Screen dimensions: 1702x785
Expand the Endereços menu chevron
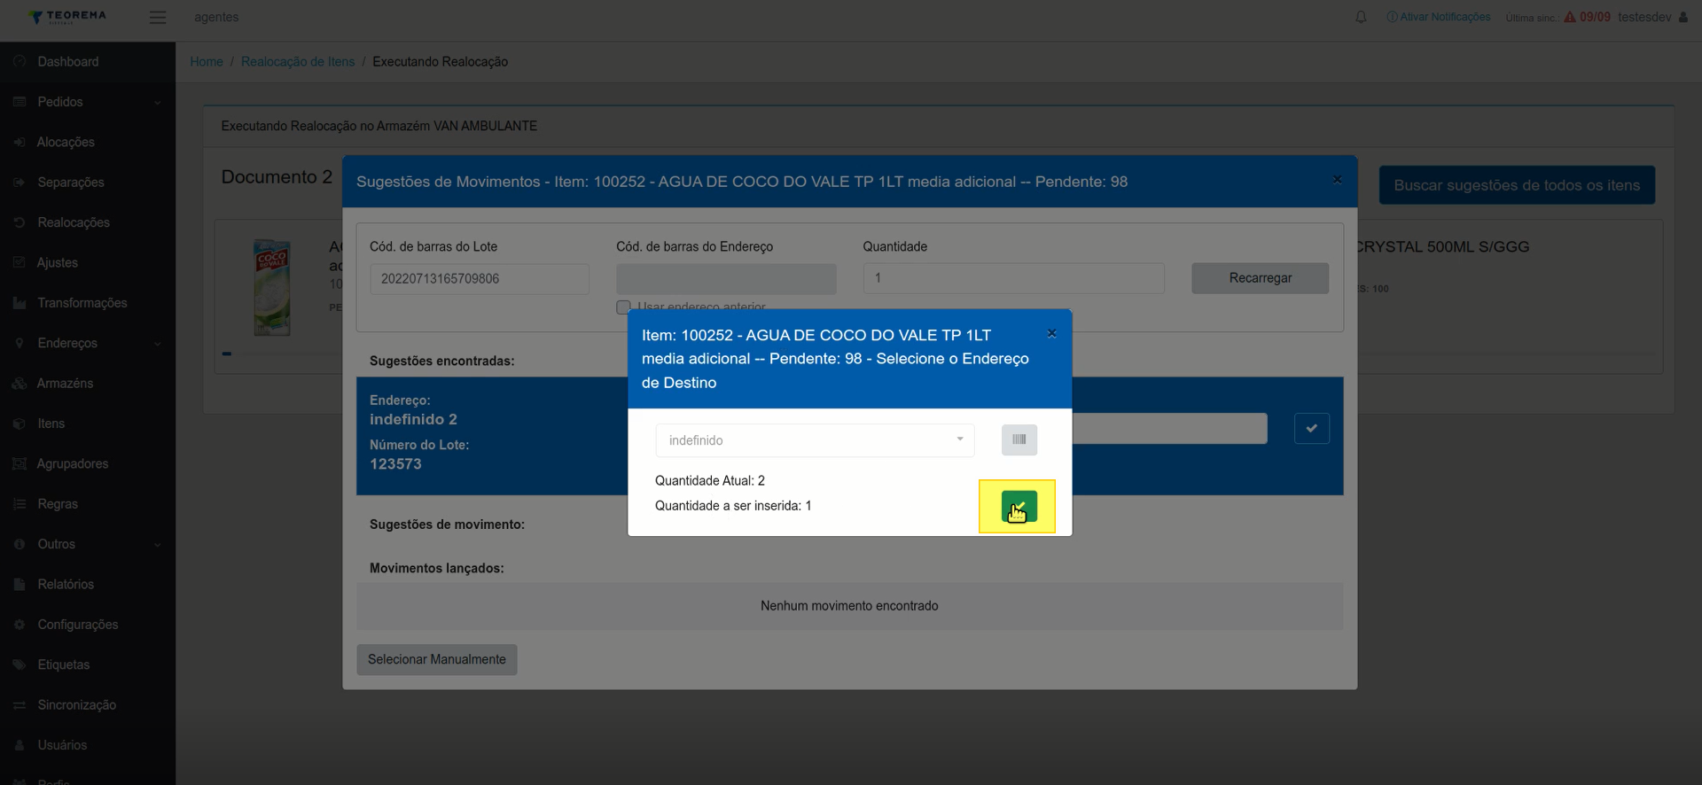tap(158, 344)
